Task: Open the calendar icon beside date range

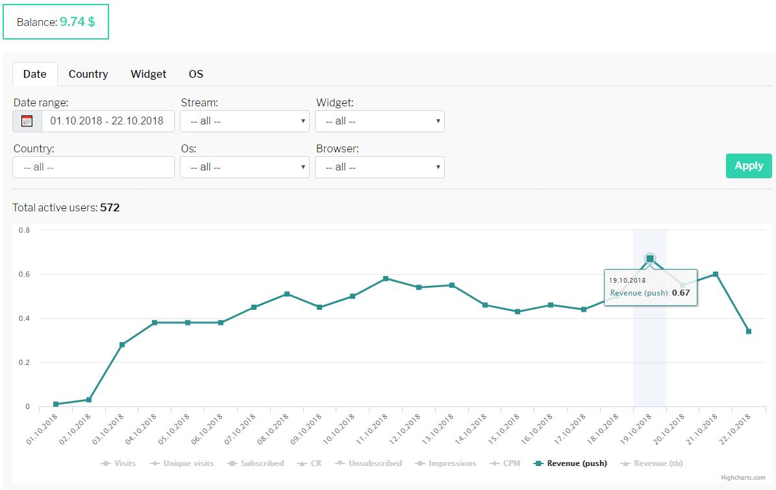Action: 27,121
